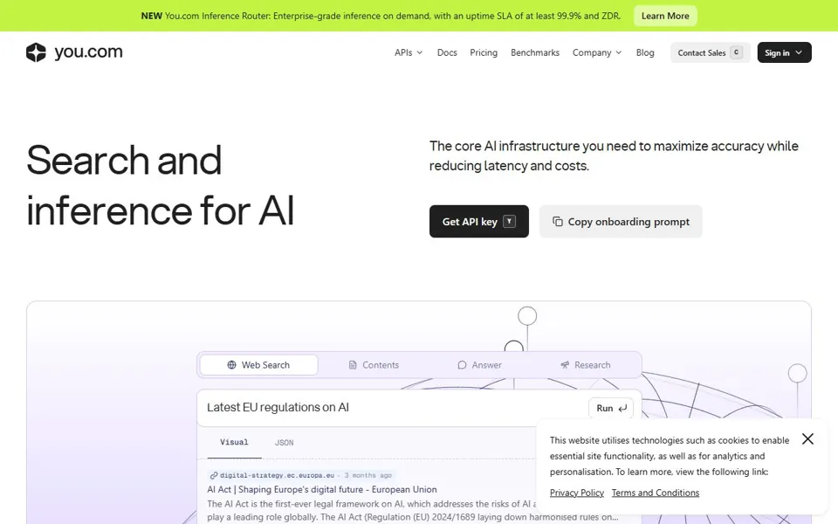Click the document icon beside Contents
This screenshot has height=524, width=838.
point(353,365)
